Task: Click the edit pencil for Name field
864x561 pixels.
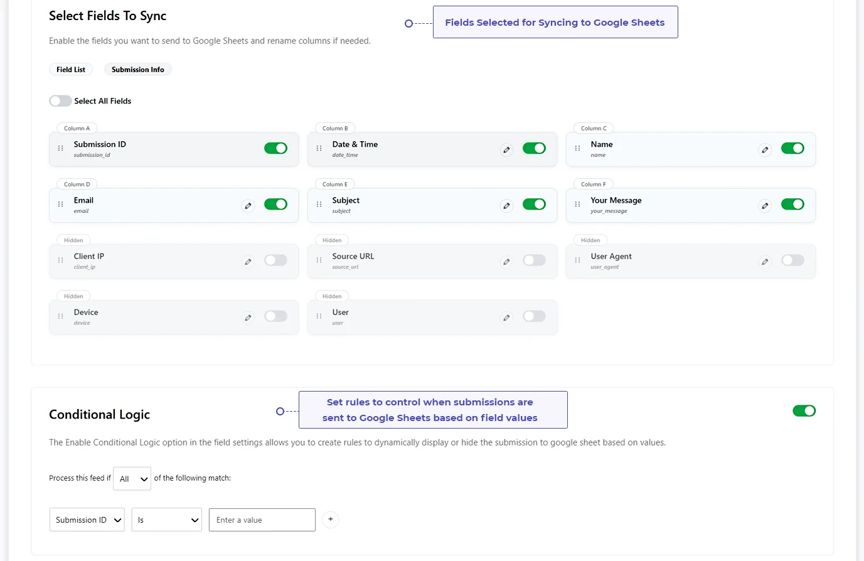Action: 765,149
